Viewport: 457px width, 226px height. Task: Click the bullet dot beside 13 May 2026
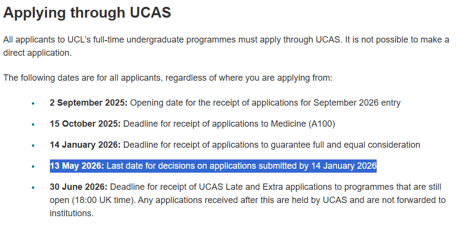(x=33, y=166)
